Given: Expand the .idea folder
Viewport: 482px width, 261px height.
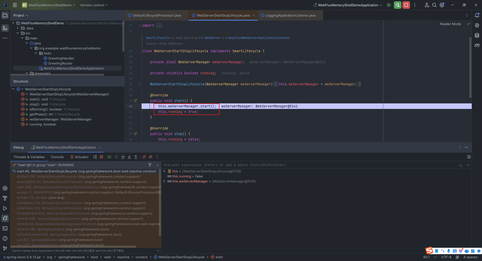Looking at the screenshot, I should click(18, 28).
